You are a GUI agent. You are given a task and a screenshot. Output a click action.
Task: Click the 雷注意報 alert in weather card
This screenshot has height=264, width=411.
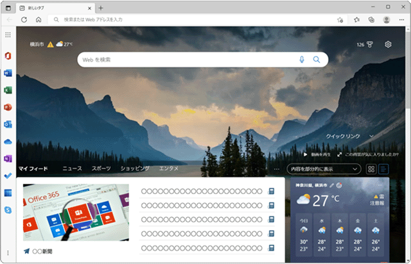click(377, 200)
